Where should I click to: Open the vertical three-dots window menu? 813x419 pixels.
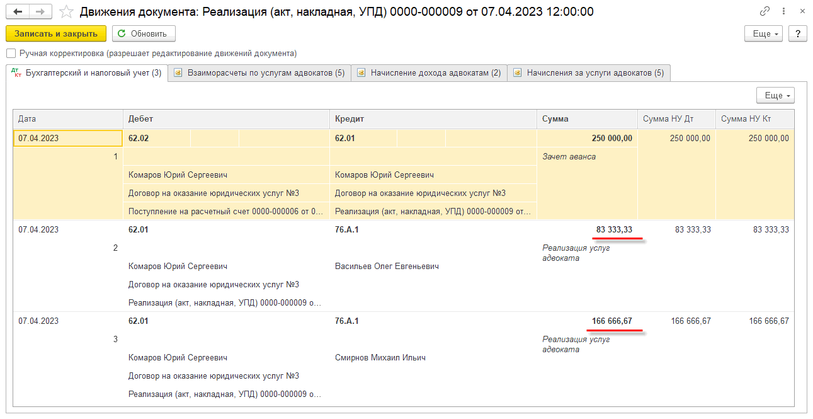click(784, 11)
